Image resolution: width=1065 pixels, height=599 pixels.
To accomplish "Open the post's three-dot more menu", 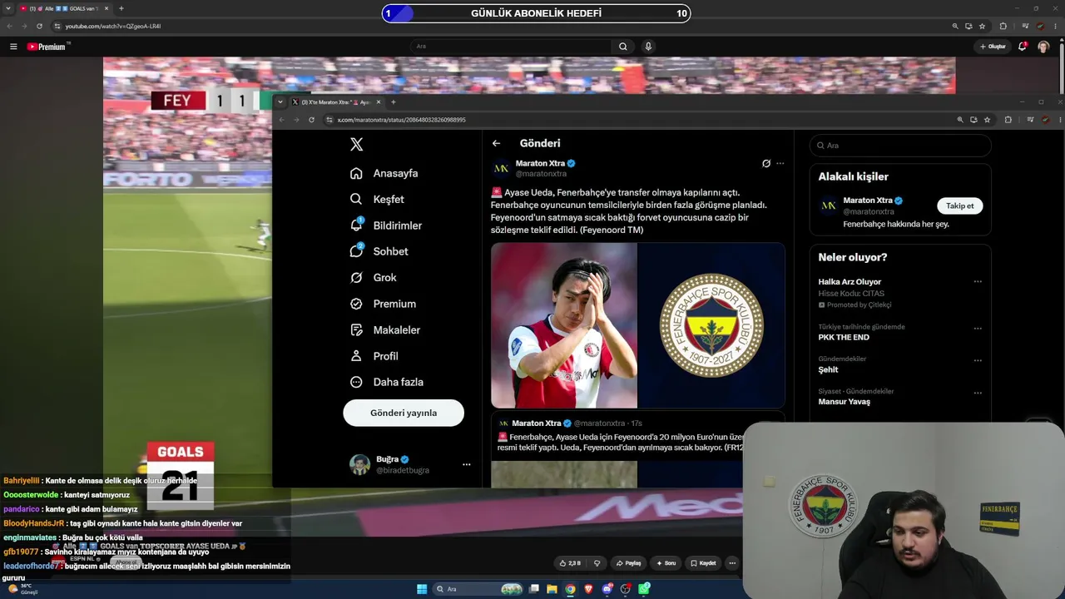I will click(x=780, y=163).
